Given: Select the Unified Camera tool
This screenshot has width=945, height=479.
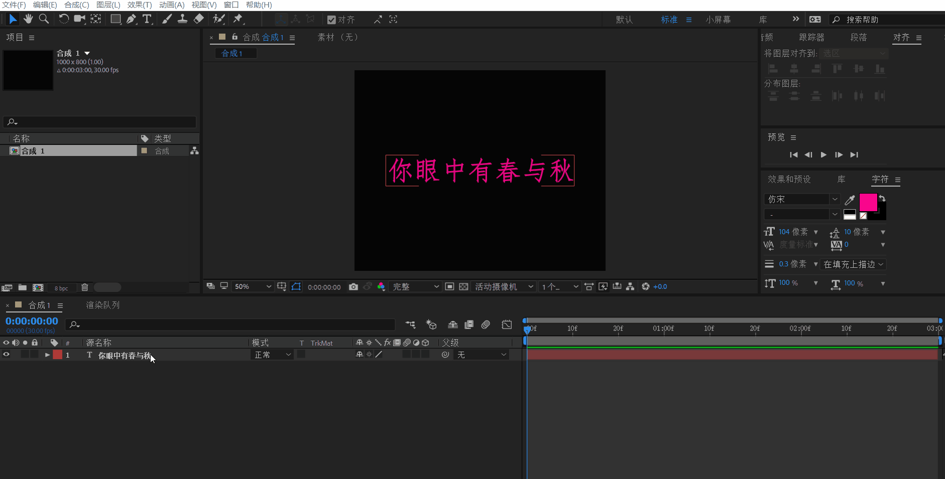Looking at the screenshot, I should point(79,19).
